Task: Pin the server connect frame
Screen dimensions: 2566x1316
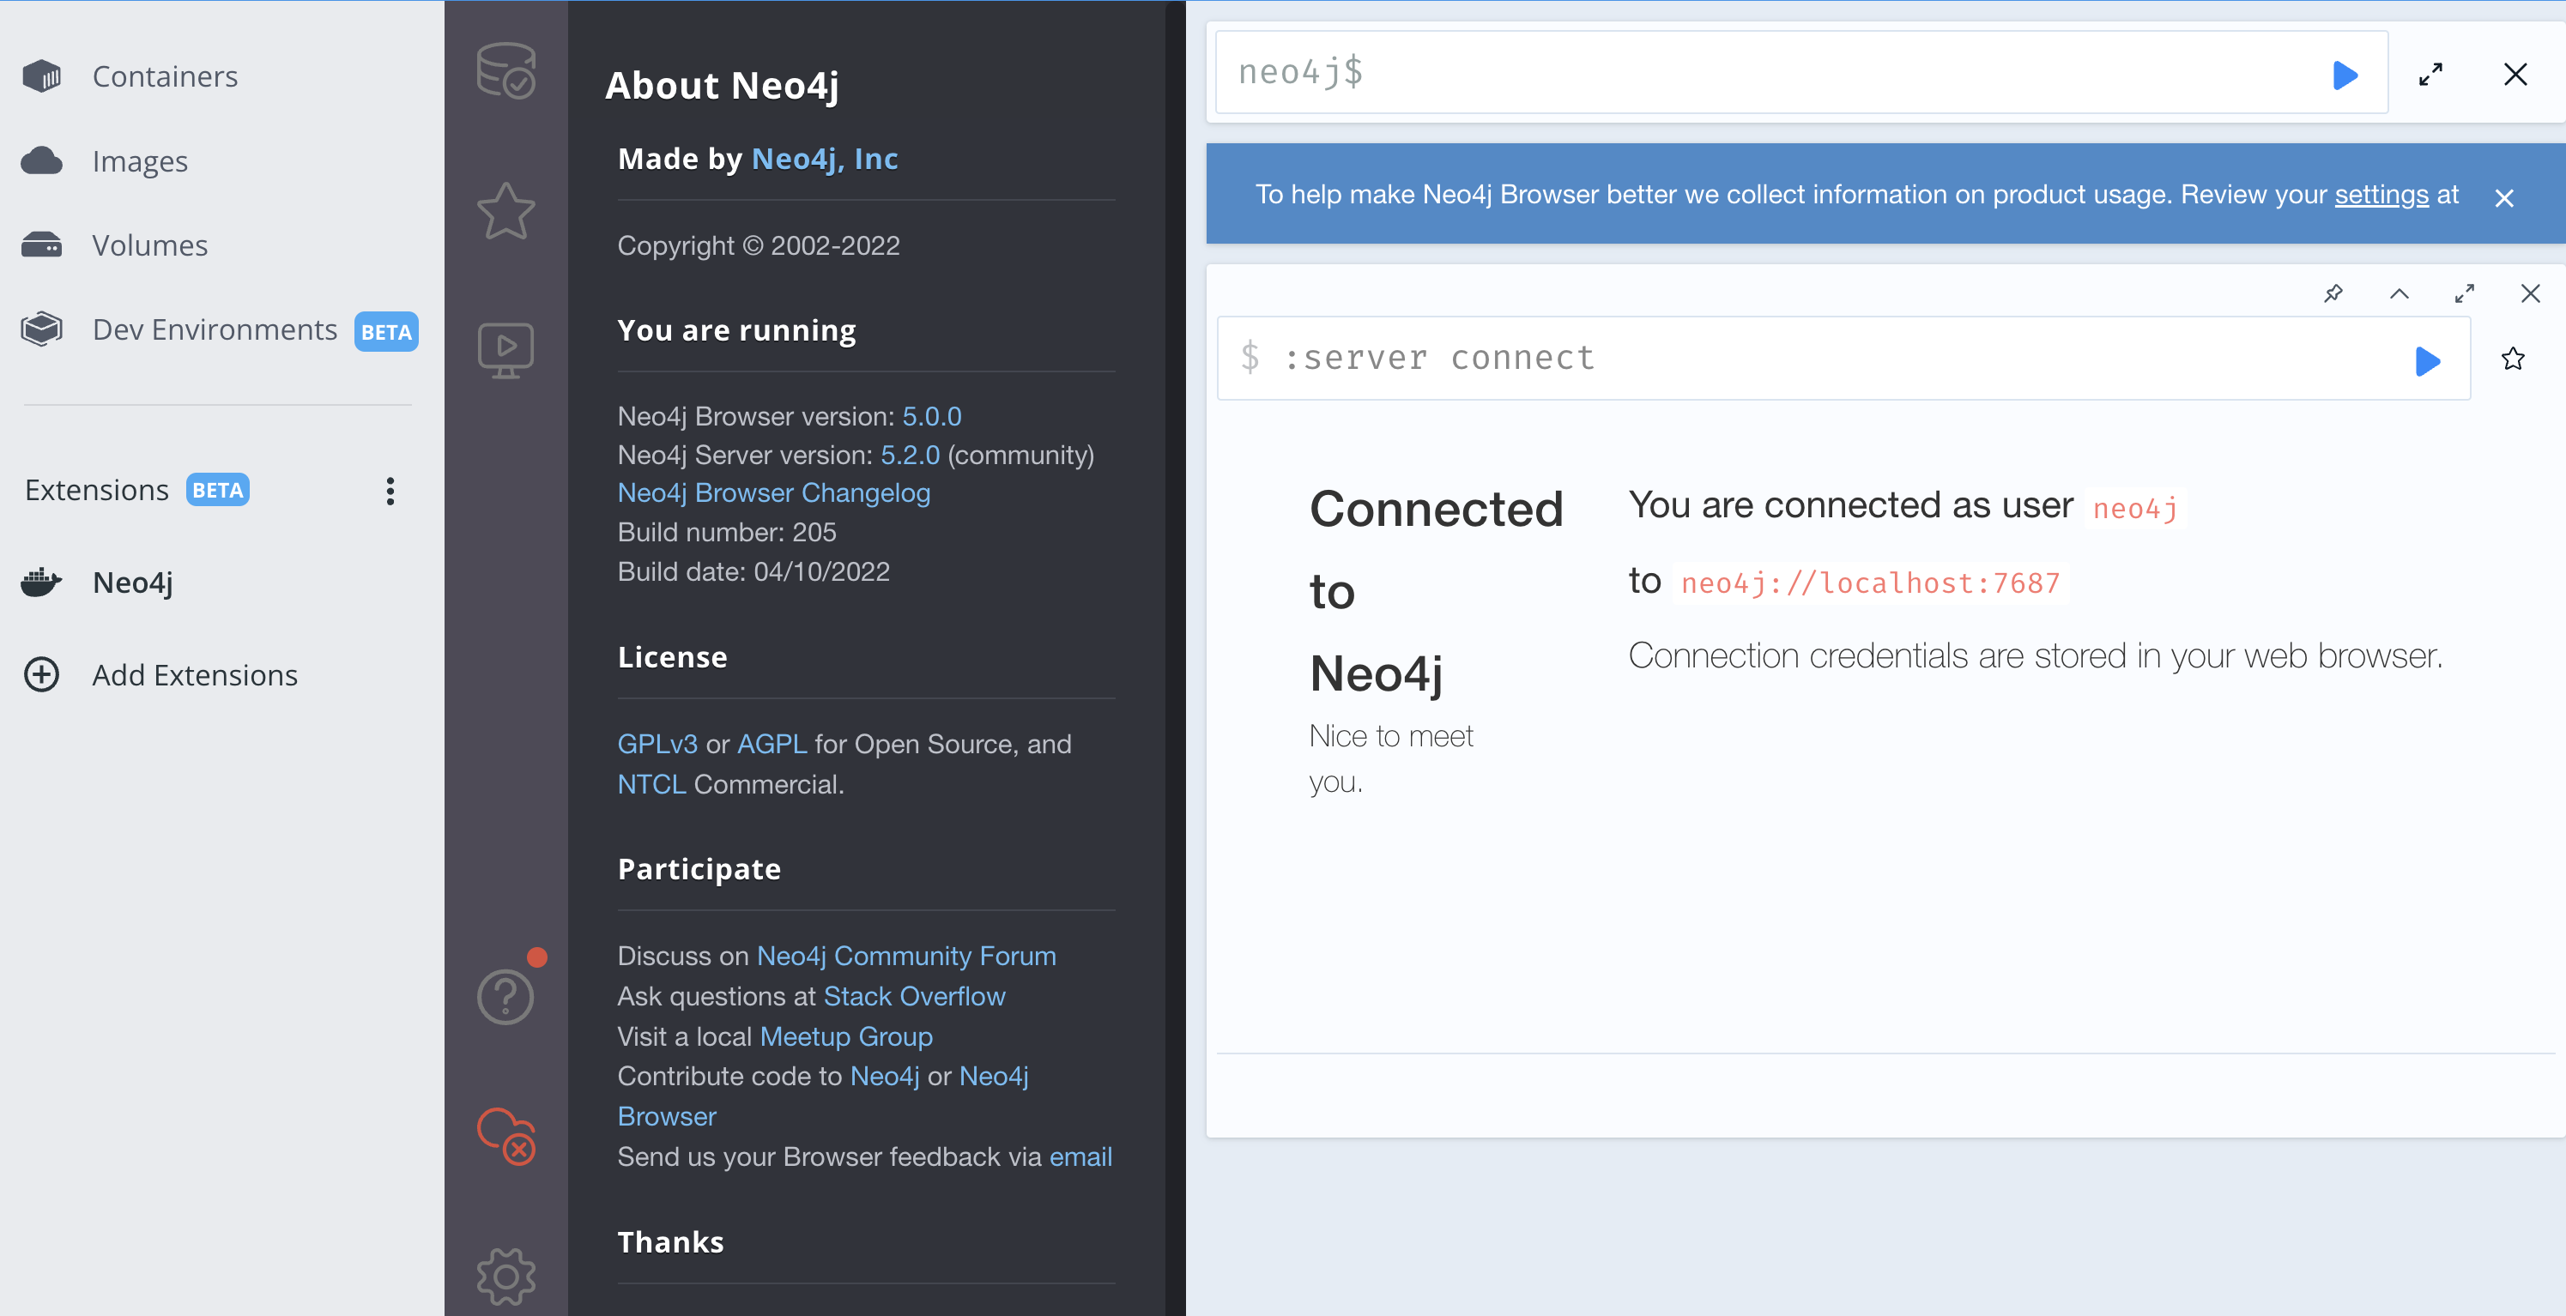Action: click(x=2333, y=293)
